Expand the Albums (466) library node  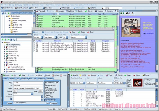(x=4, y=51)
